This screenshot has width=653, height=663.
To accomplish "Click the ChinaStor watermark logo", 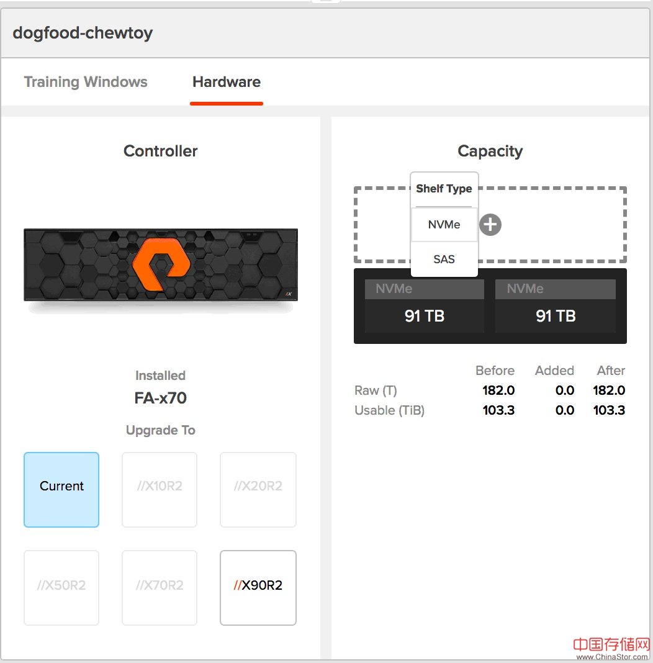I will click(x=611, y=648).
